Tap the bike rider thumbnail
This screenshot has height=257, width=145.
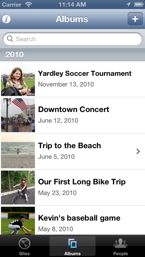[x=18, y=187]
